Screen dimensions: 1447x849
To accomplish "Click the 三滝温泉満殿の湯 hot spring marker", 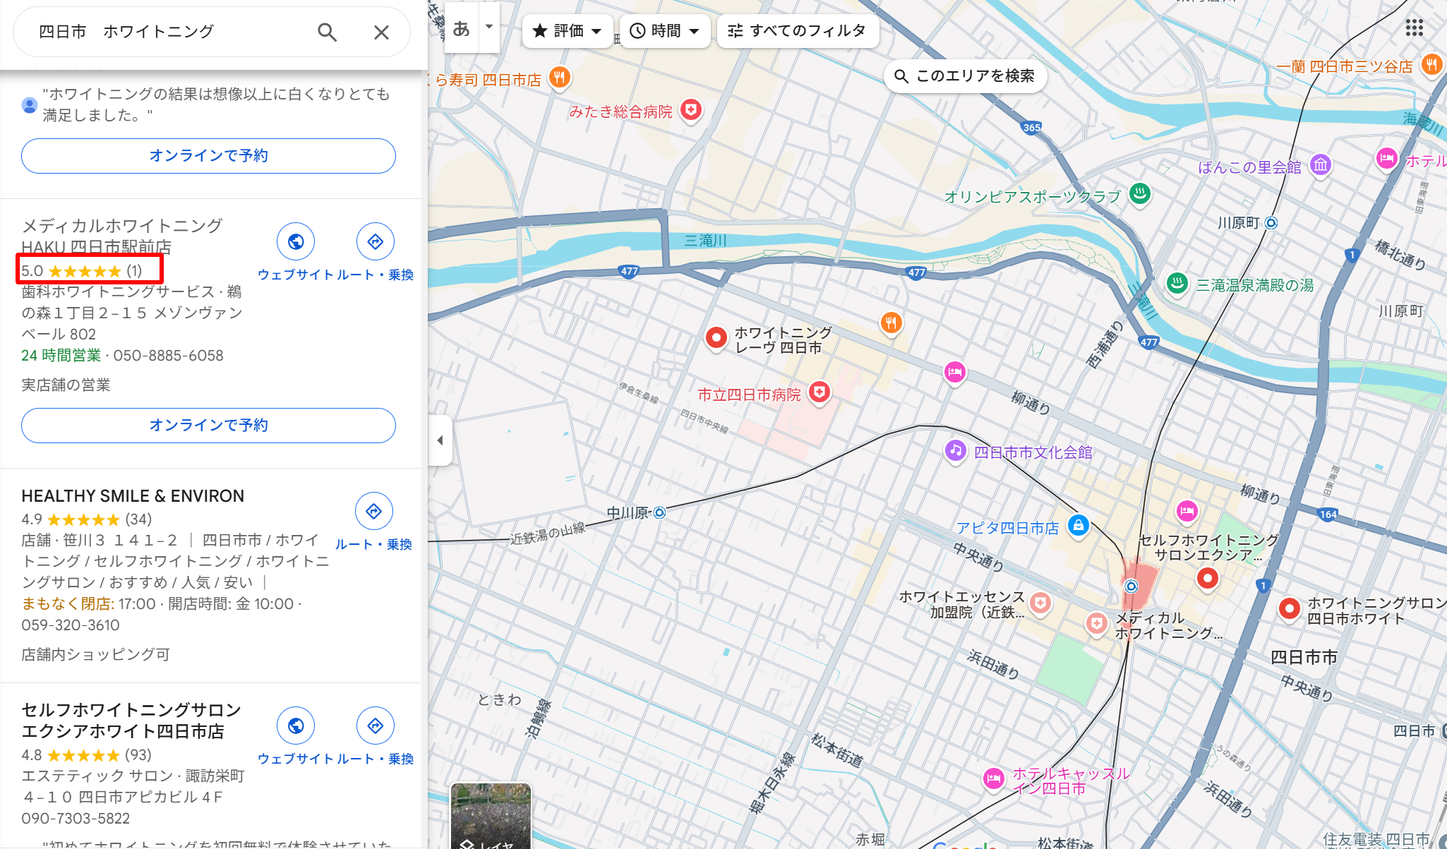I will click(x=1177, y=284).
